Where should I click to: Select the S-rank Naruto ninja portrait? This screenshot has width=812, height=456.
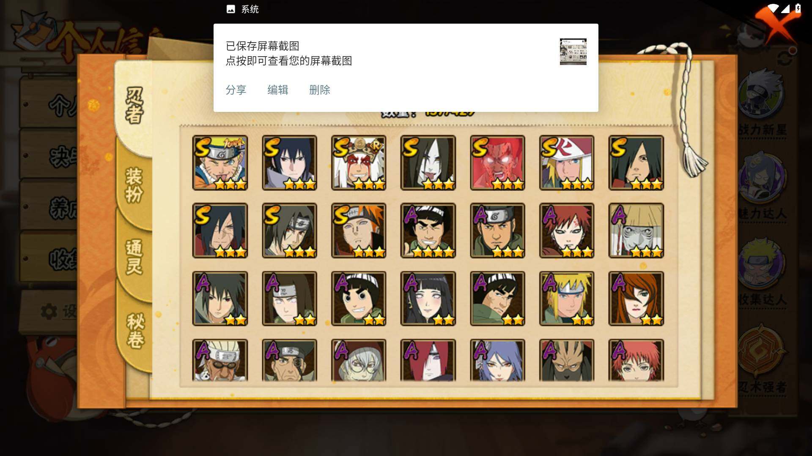point(220,163)
